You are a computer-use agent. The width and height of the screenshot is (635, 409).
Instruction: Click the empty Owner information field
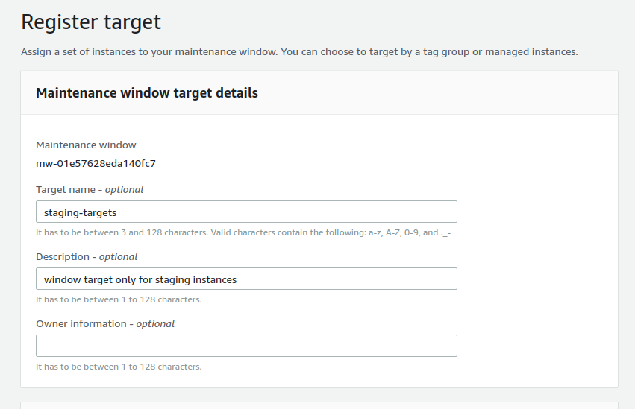tap(246, 346)
